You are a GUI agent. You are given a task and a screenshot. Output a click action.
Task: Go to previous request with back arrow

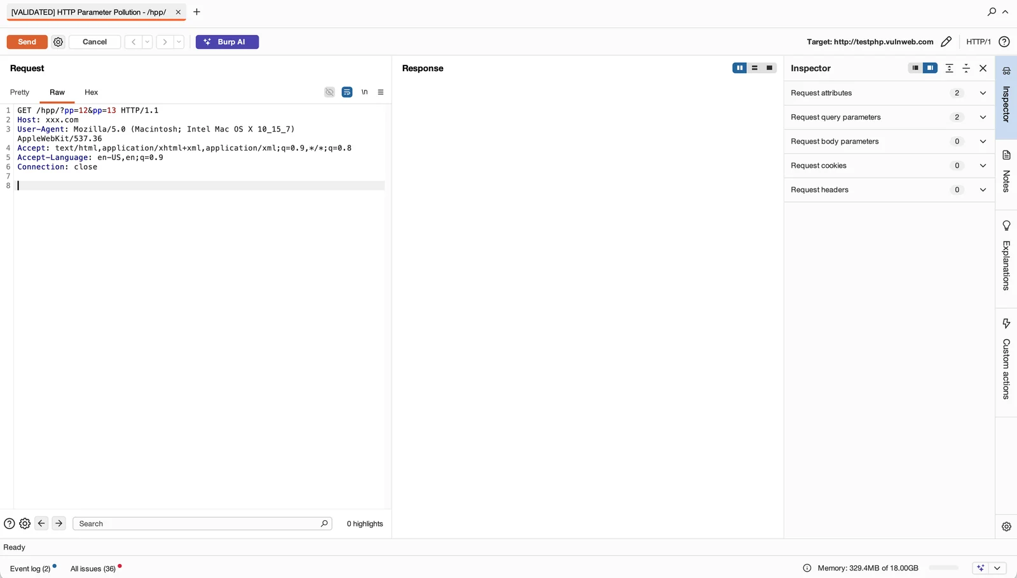point(133,42)
